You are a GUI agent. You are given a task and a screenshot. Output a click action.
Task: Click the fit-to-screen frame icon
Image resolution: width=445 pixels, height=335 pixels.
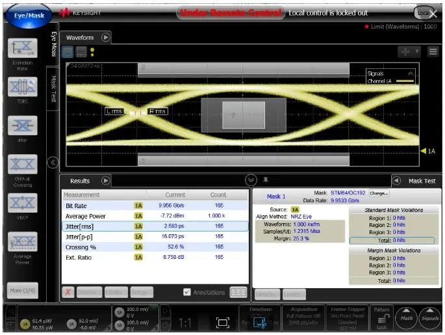click(222, 323)
